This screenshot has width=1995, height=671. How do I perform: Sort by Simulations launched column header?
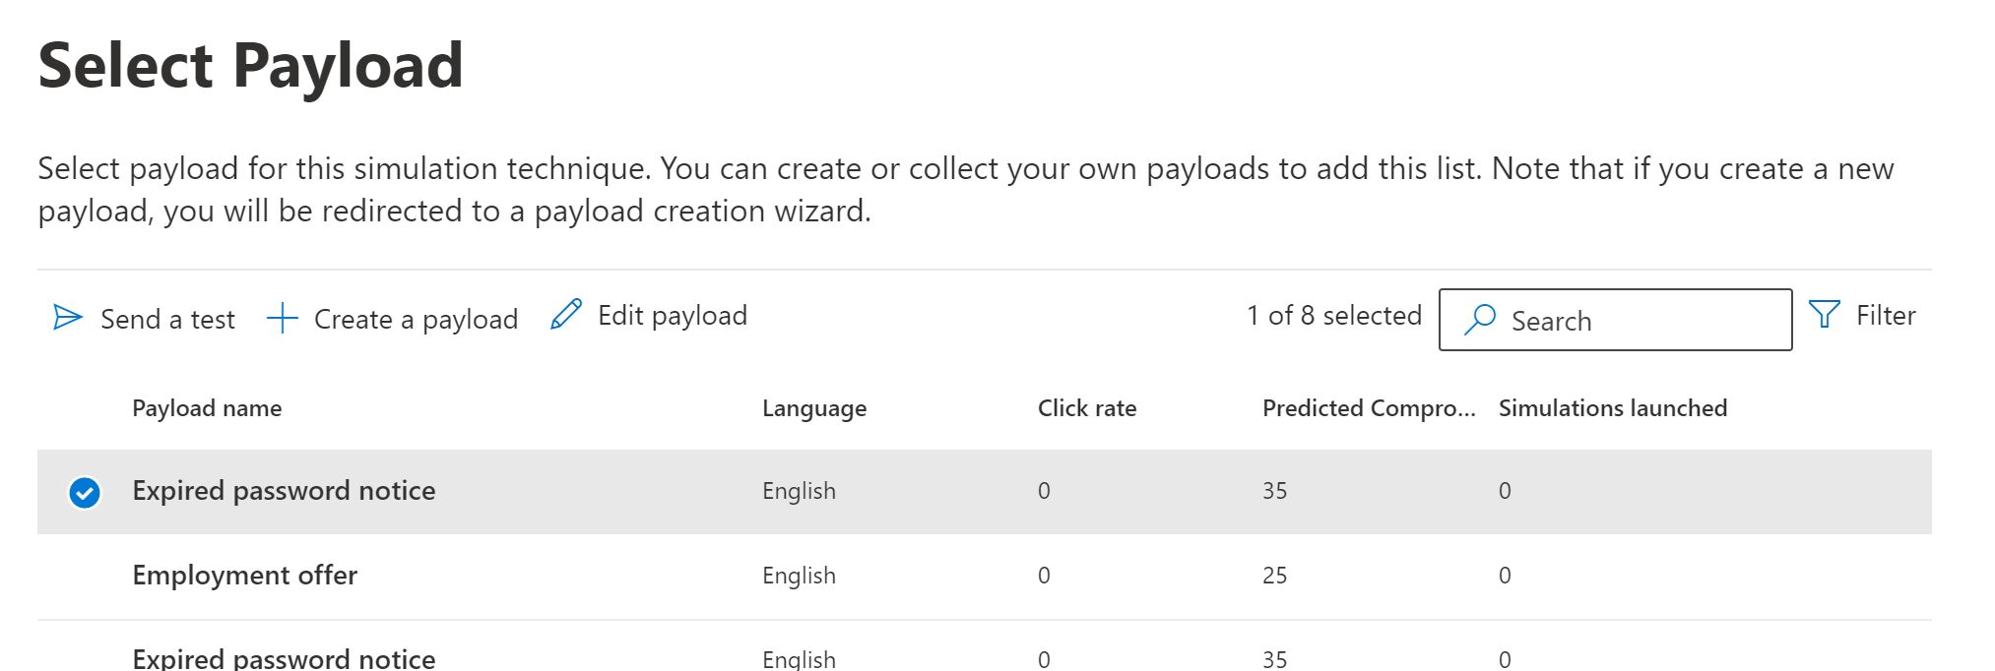pos(1612,408)
